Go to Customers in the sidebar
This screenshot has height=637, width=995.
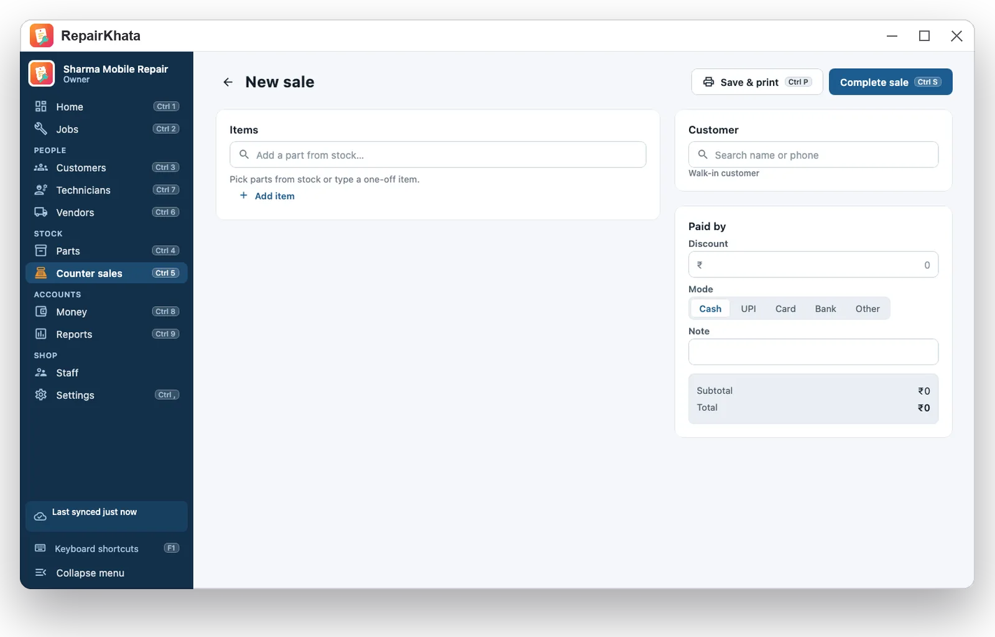[106, 167]
